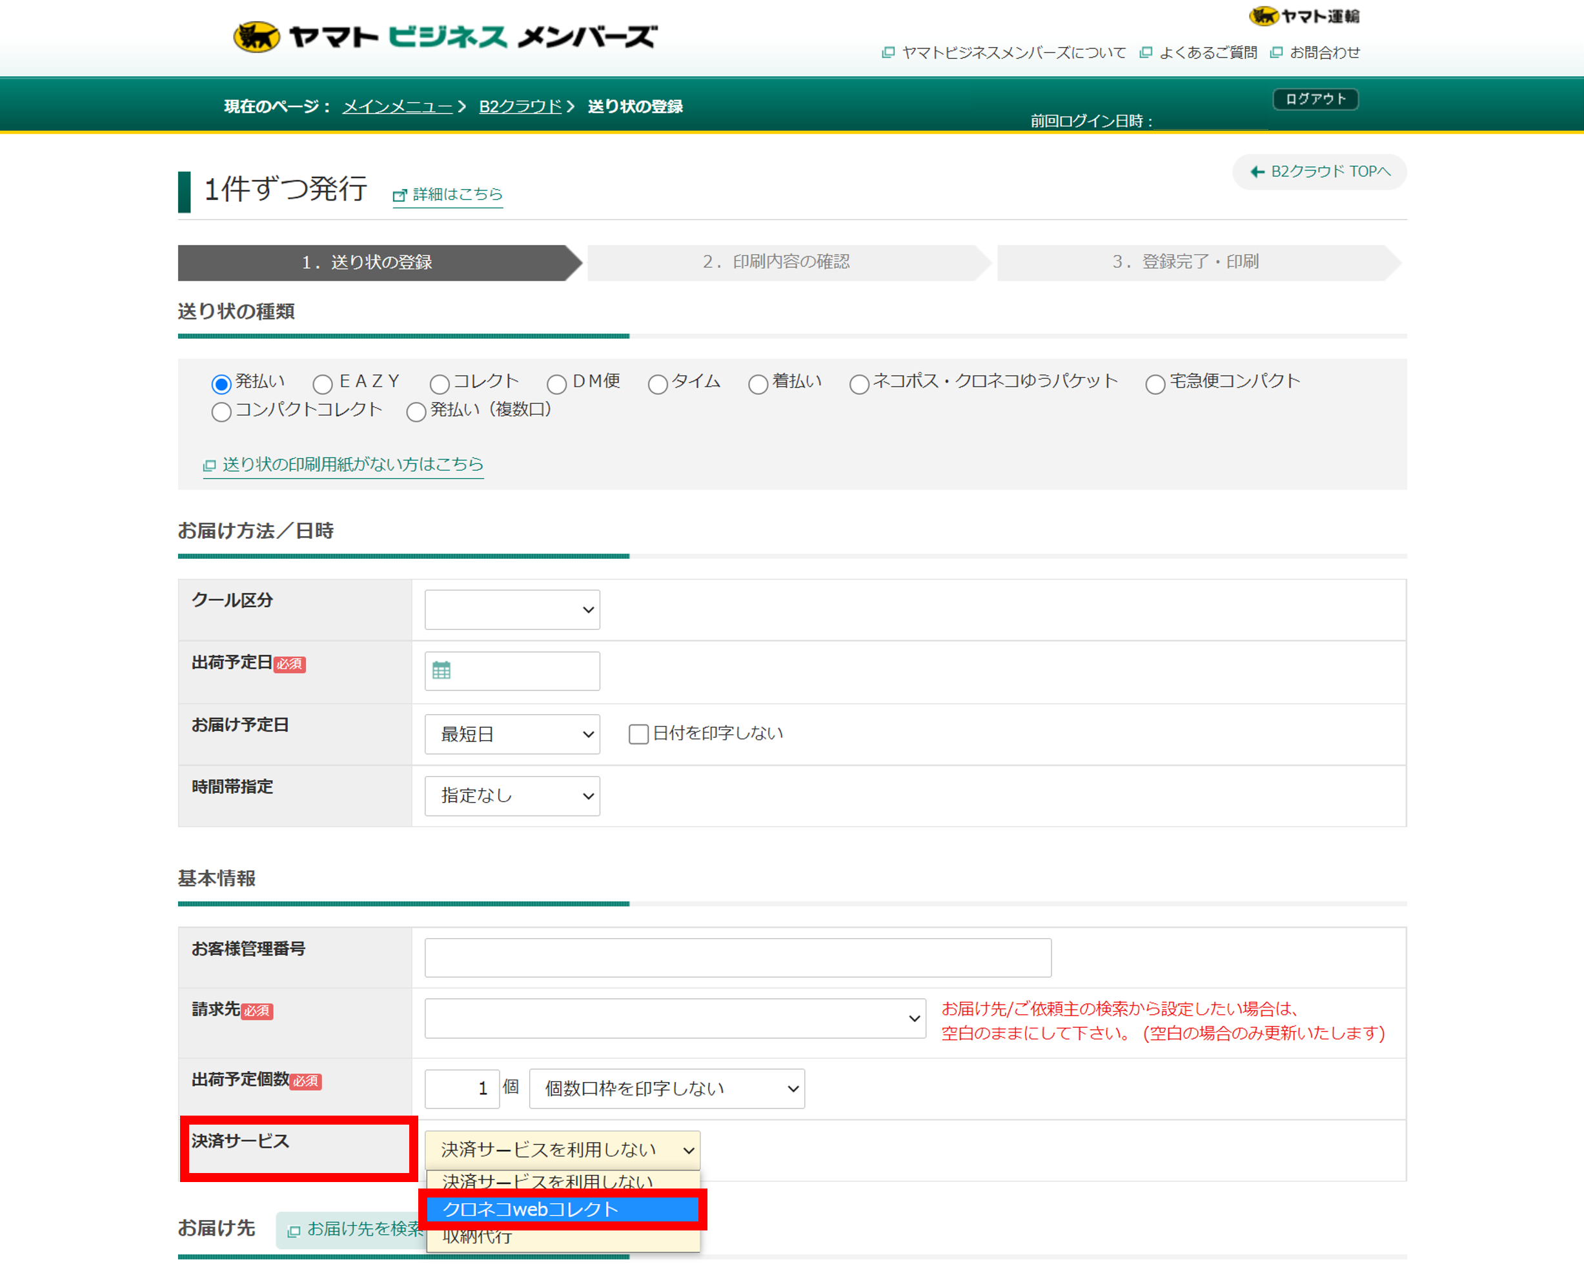Click the icon next to お問合わせ
The width and height of the screenshot is (1584, 1264).
(x=1276, y=52)
